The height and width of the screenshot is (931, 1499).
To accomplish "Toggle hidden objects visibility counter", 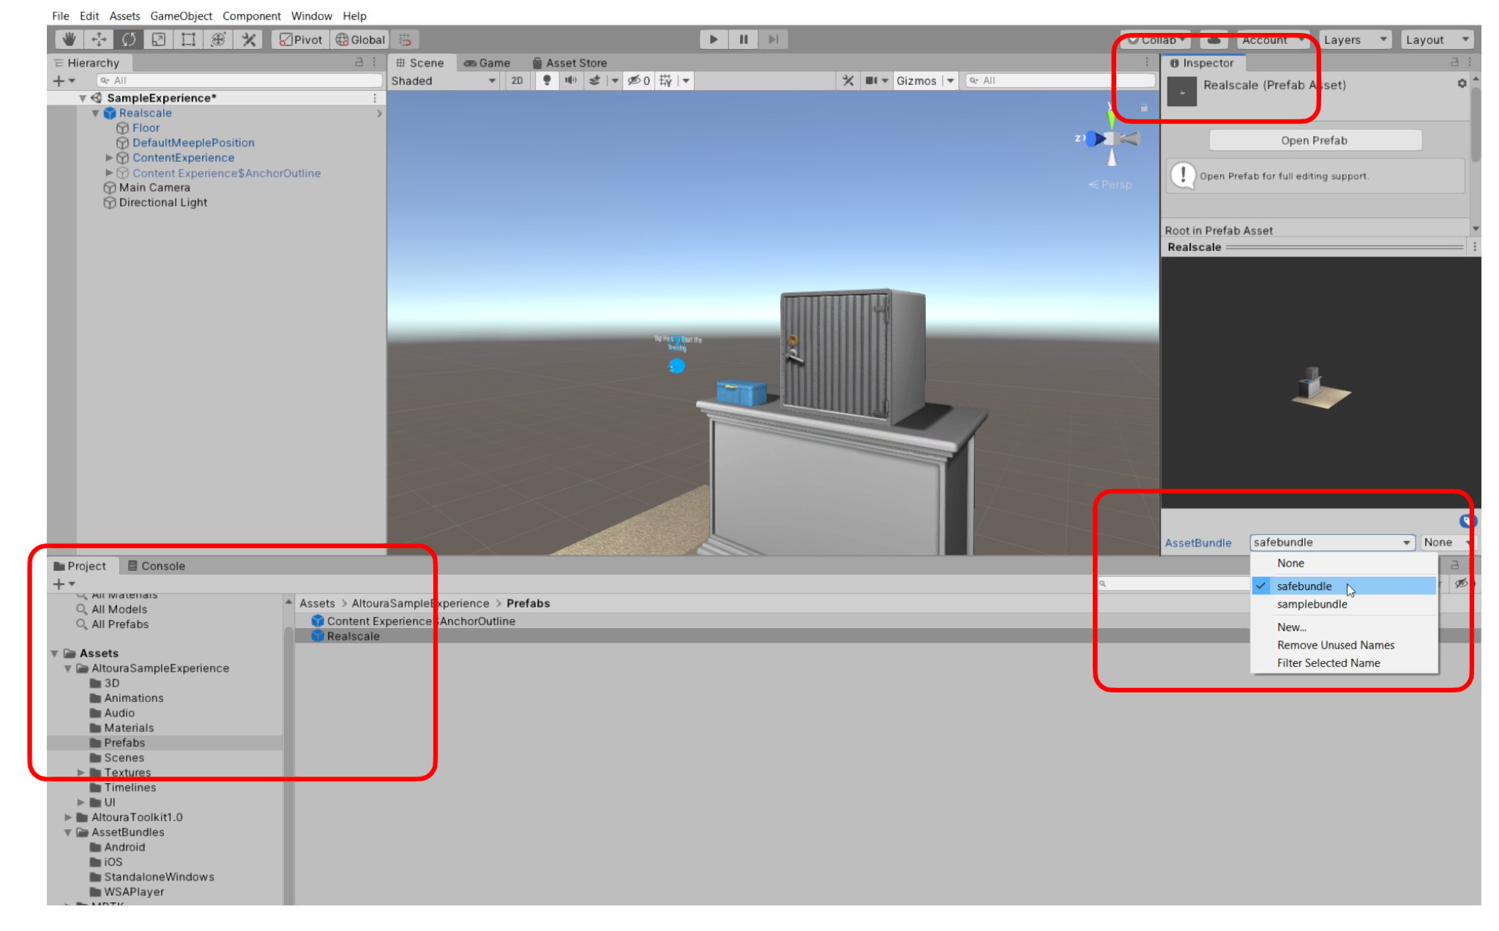I will [x=639, y=81].
